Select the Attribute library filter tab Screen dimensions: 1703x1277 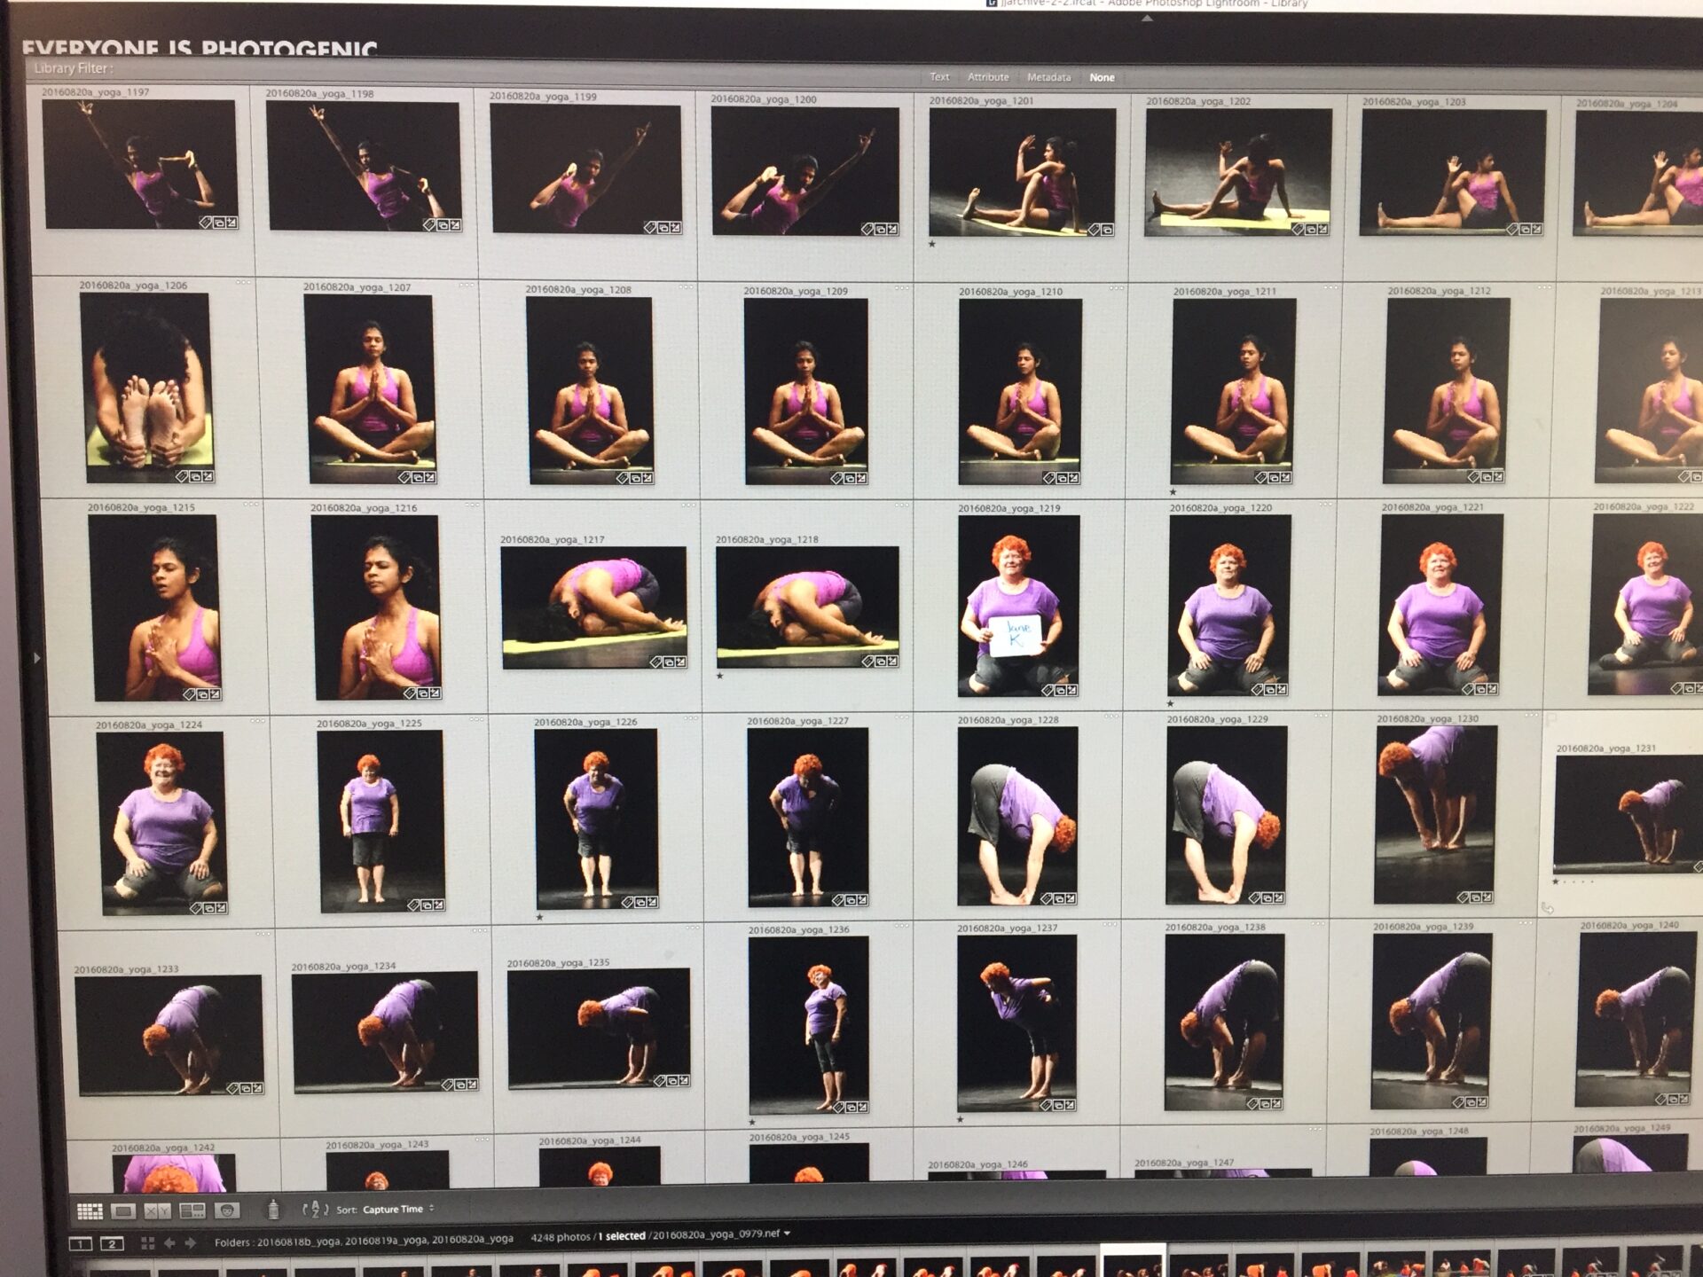988,77
